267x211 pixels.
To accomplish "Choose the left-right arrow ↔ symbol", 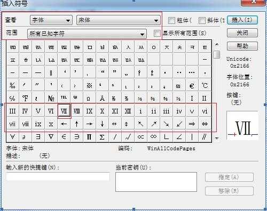I will click(x=115, y=124).
